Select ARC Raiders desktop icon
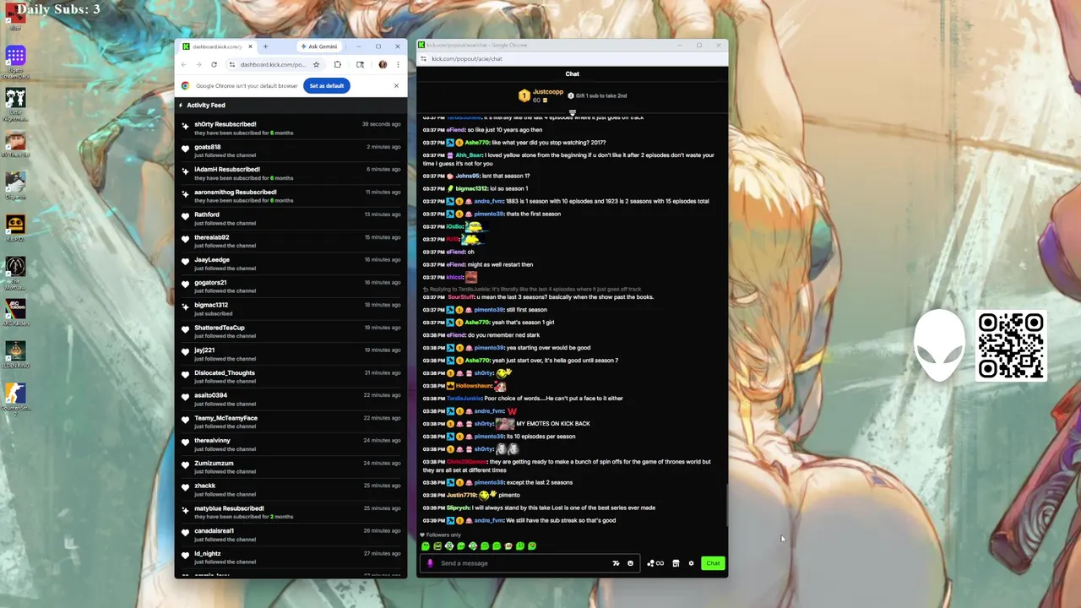The height and width of the screenshot is (608, 1081). pos(15,312)
